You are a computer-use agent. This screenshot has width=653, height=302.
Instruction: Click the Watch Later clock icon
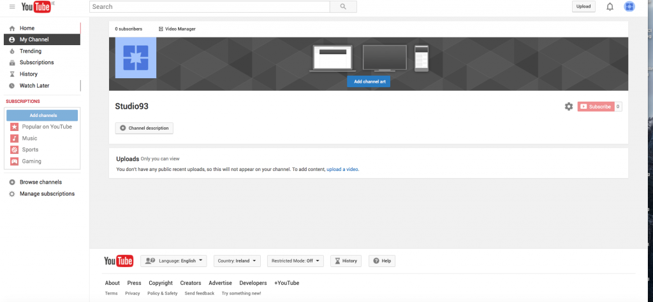(x=12, y=86)
